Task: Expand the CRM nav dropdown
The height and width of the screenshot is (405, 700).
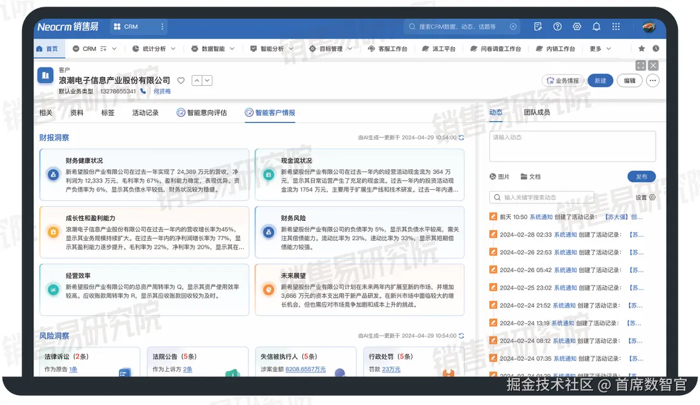Action: pyautogui.click(x=114, y=49)
